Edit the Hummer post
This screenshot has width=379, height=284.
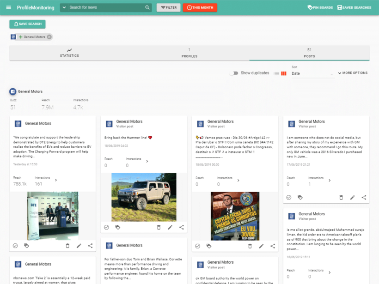click(x=170, y=227)
